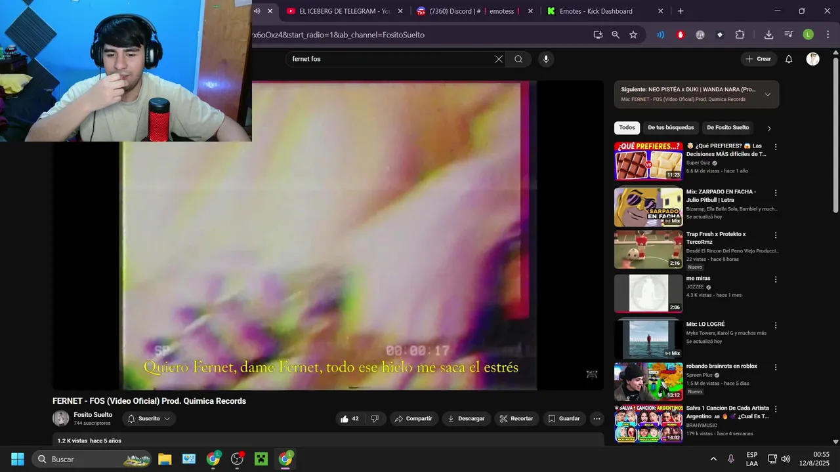Select the 'Todos' filter chip

(627, 128)
